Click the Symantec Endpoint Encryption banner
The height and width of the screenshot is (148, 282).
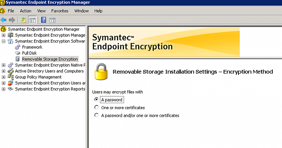pos(164,42)
